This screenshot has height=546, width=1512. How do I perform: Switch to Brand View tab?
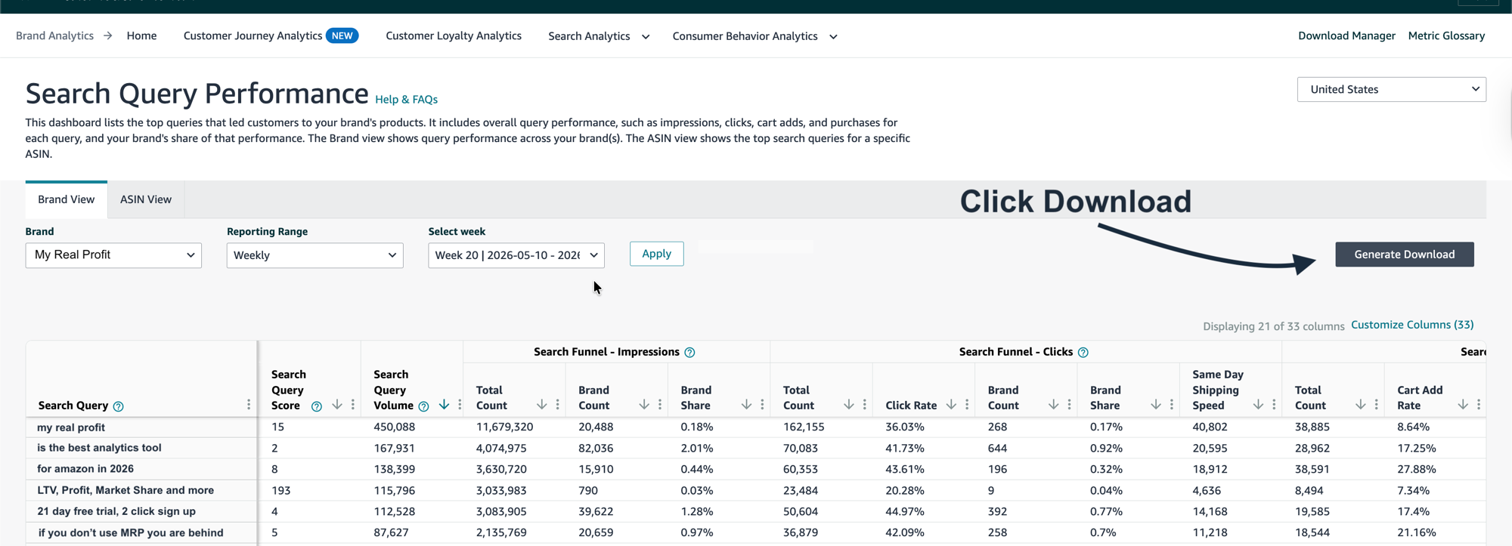tap(67, 199)
